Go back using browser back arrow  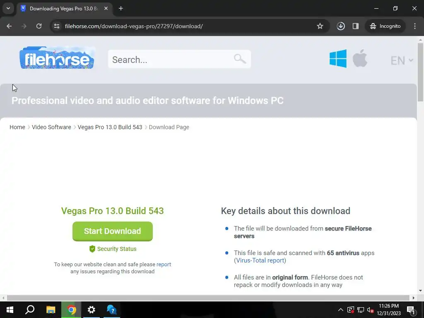(9, 26)
